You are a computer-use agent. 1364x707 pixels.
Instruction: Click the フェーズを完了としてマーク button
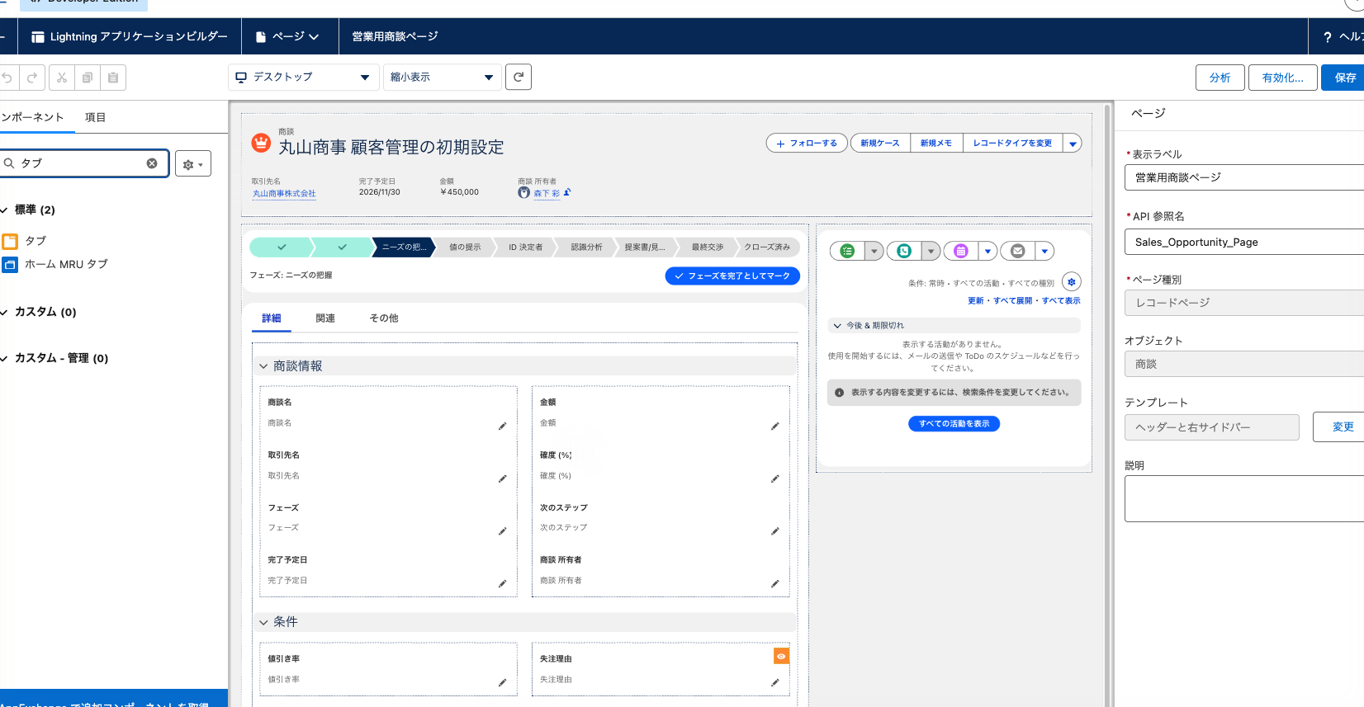[732, 276]
